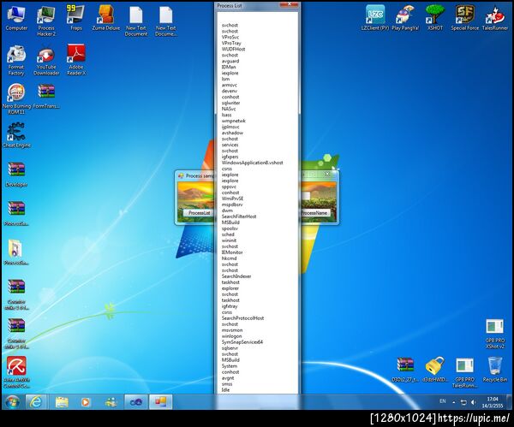Viewport: 514px width, 427px height.
Task: Click the sqlwriter entry
Action: pyautogui.click(x=230, y=103)
